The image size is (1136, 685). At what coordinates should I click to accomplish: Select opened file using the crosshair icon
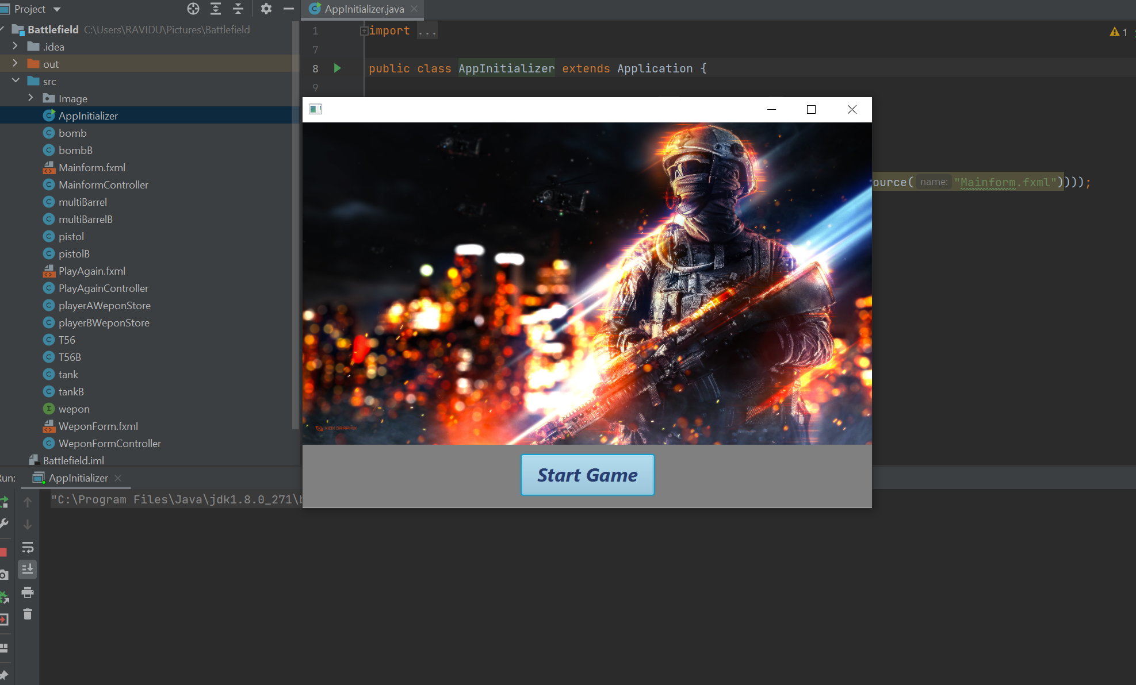(x=193, y=9)
